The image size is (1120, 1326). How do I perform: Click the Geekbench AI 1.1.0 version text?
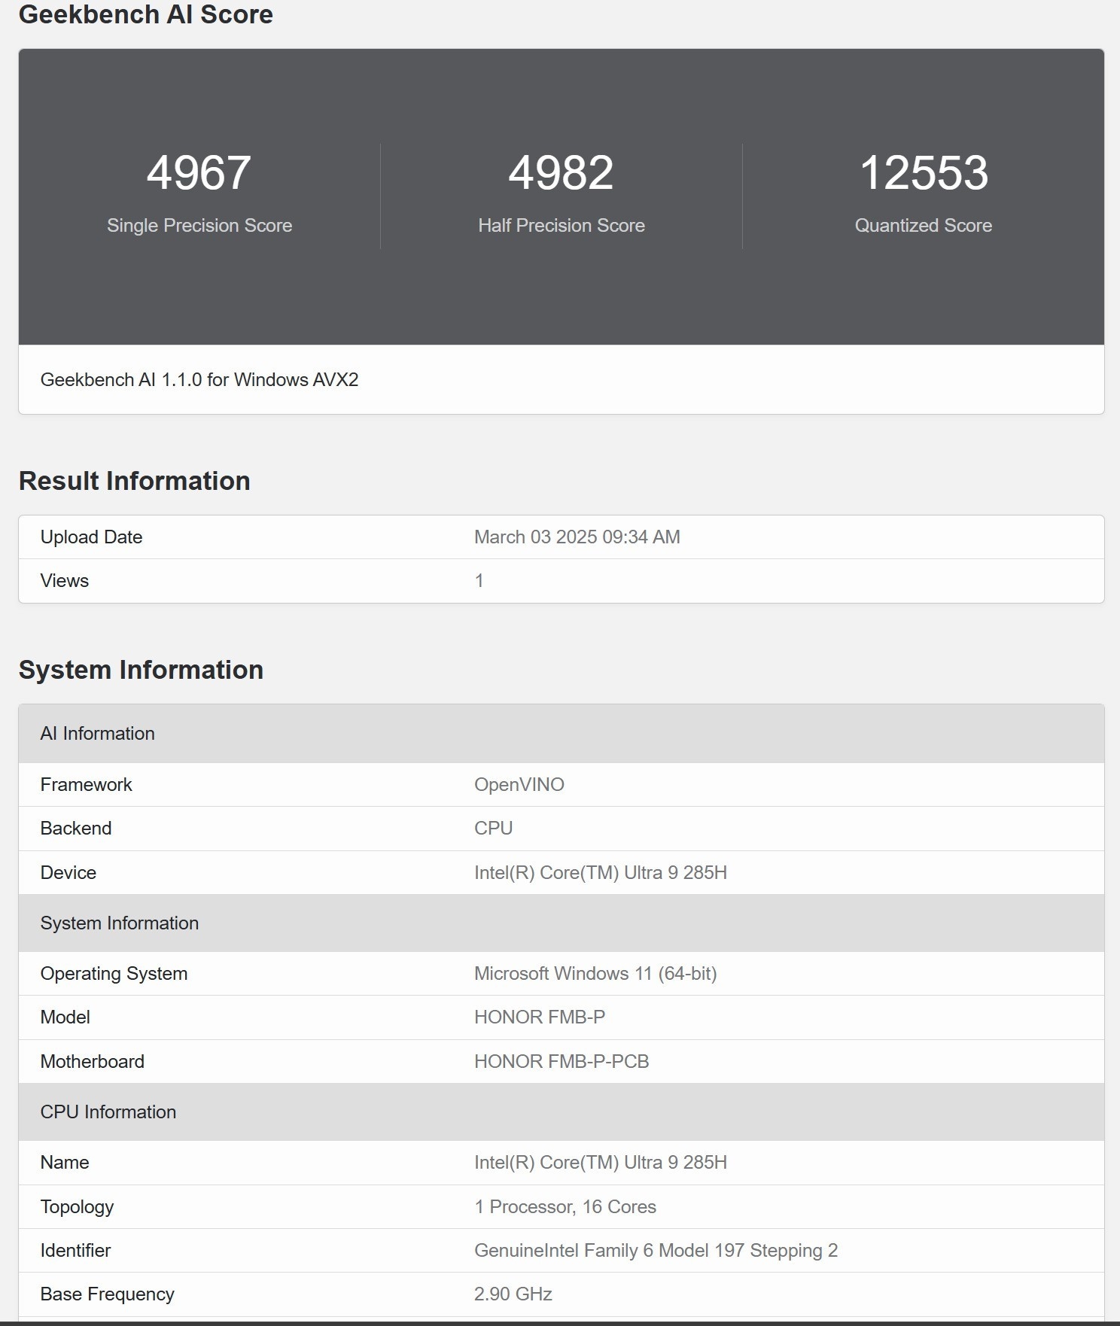(199, 380)
